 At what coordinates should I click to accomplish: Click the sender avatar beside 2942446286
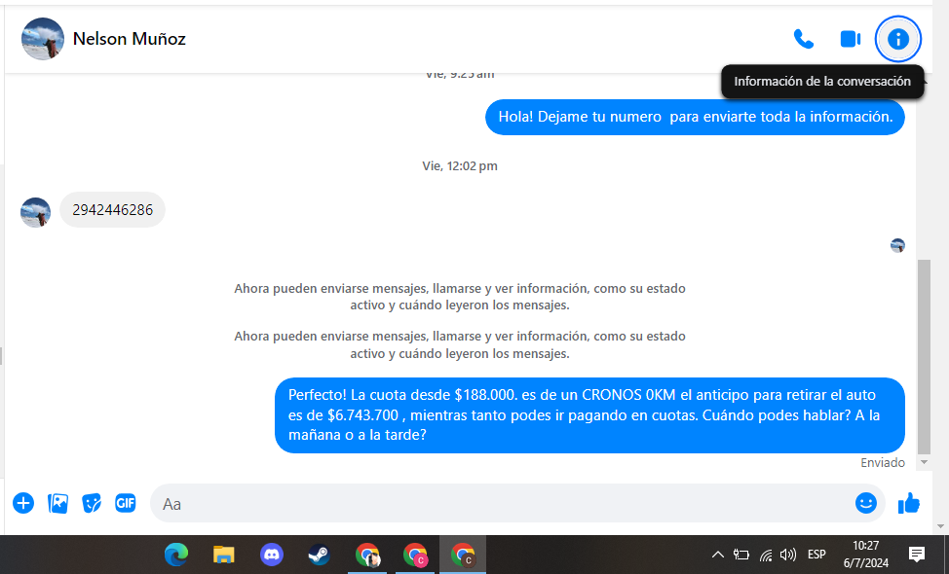(36, 213)
